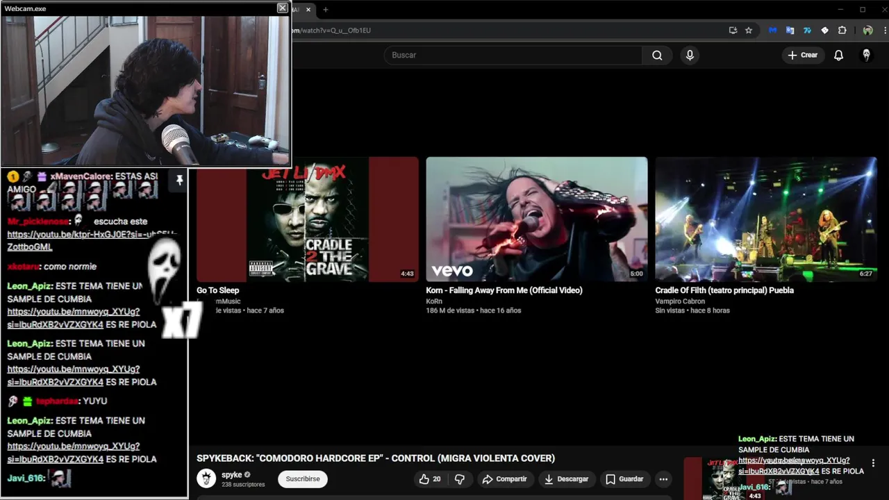The image size is (889, 500).
Task: Click Javi_616 username in left chat panel
Action: [26, 478]
